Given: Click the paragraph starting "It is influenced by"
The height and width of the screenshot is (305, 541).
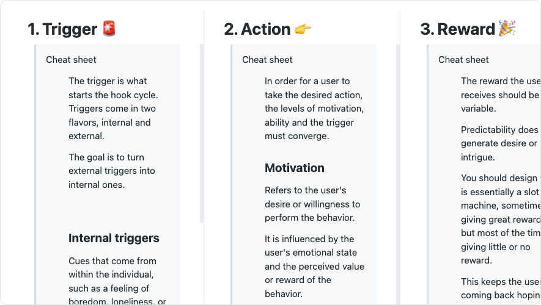Looking at the screenshot, I should 314,266.
